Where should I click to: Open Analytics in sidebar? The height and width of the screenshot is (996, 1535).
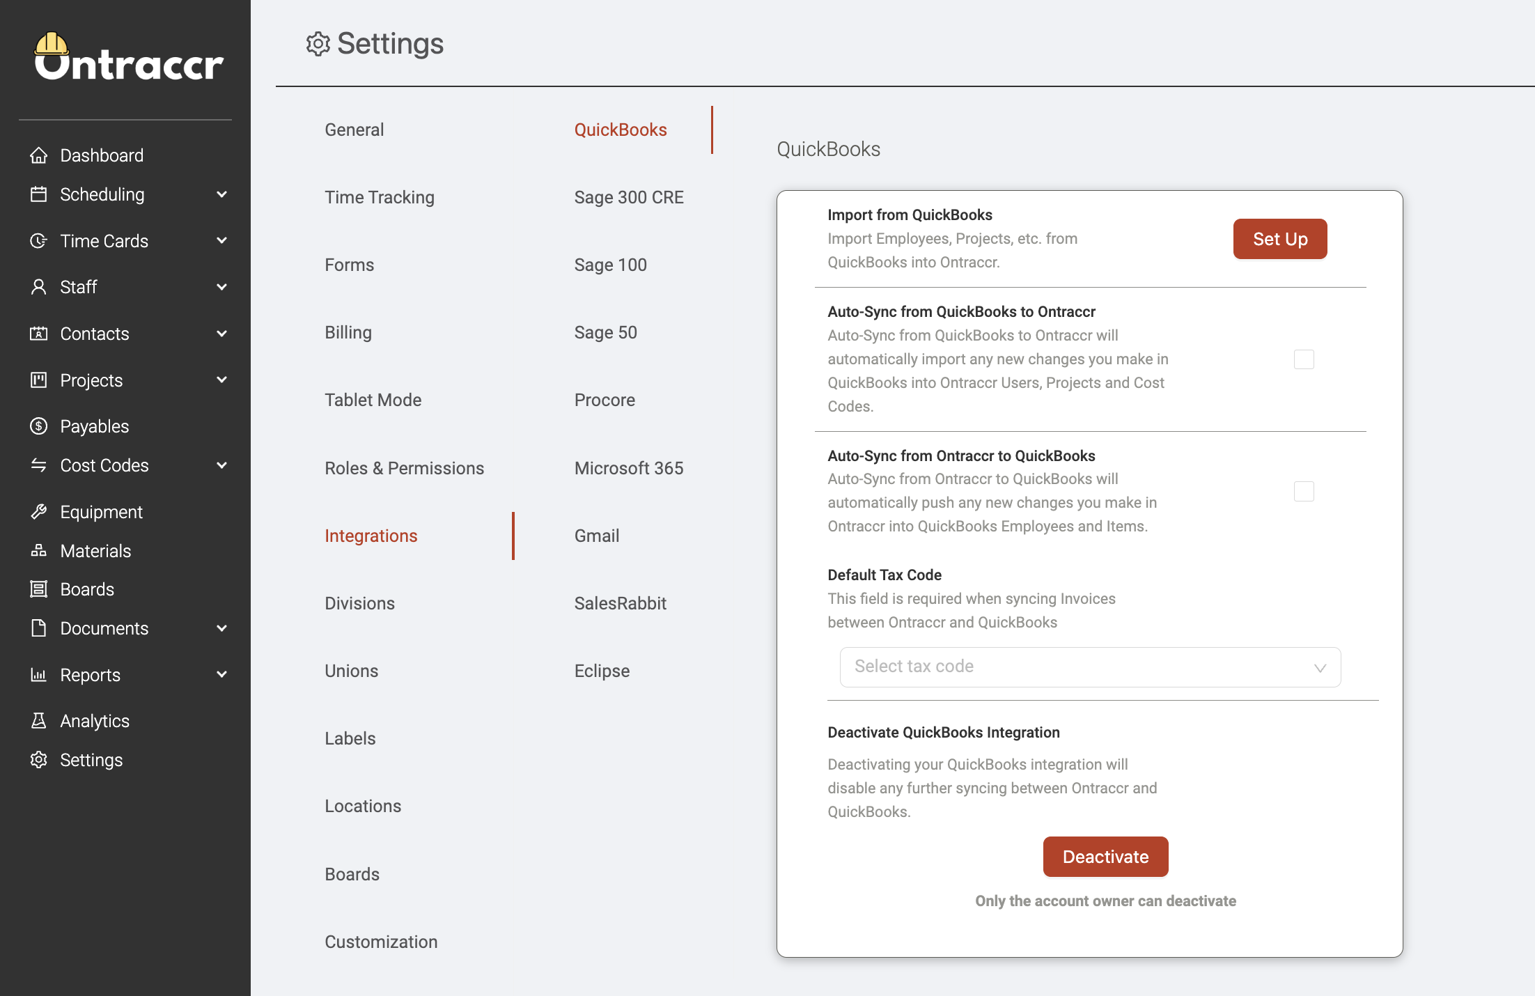(x=95, y=721)
